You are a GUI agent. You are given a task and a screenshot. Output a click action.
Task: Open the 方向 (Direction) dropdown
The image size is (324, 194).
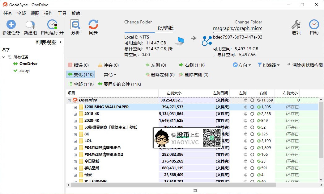pyautogui.click(x=242, y=65)
